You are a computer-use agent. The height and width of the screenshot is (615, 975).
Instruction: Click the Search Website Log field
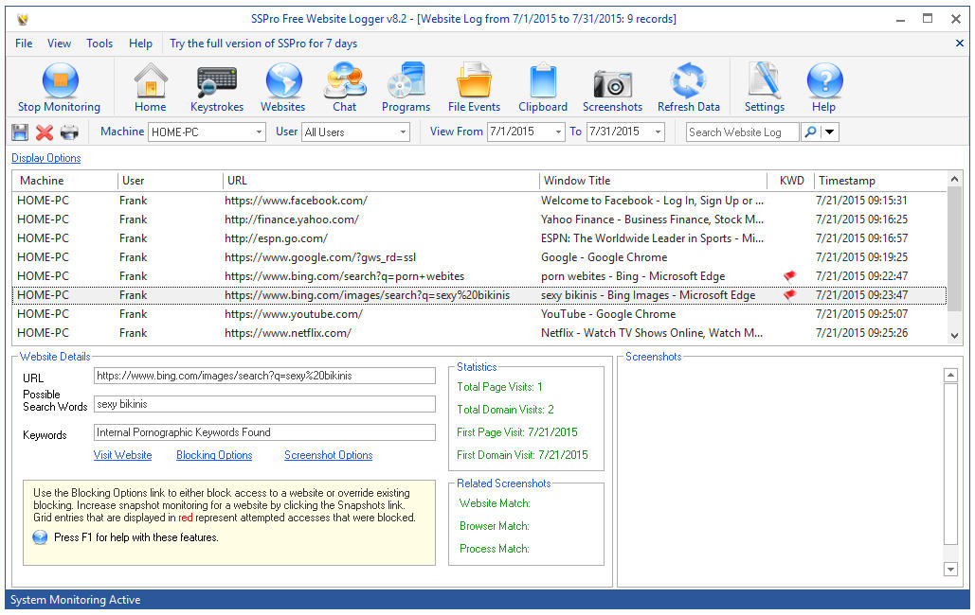(x=742, y=132)
